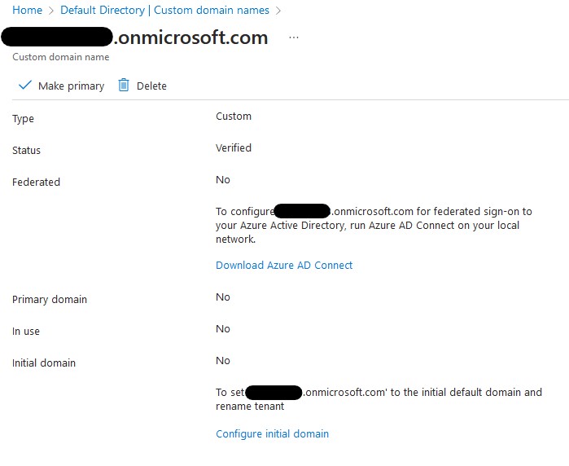Click the Custom type value

click(x=234, y=116)
